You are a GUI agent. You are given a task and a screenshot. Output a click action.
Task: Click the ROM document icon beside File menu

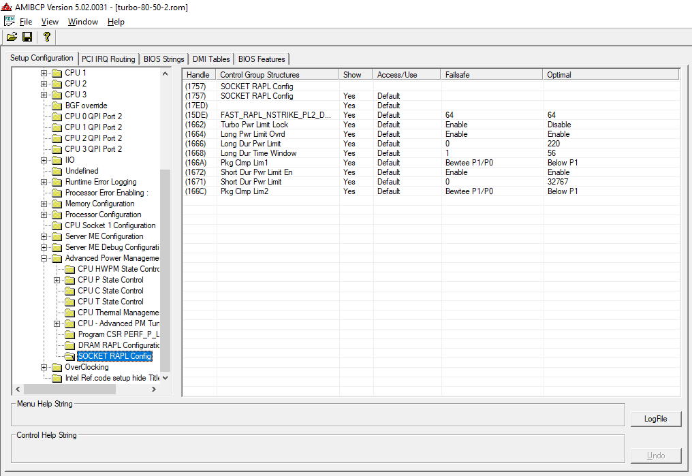pyautogui.click(x=10, y=21)
